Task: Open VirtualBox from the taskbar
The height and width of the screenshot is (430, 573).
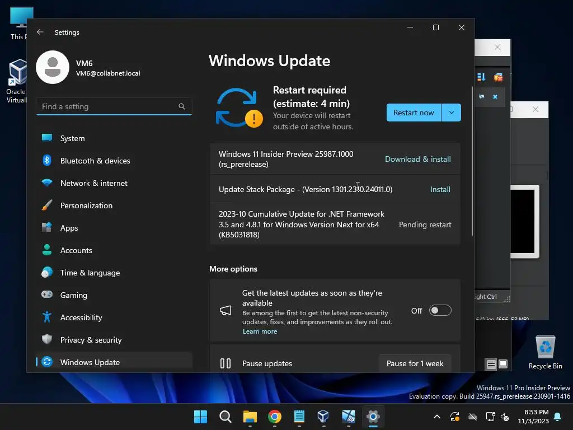Action: click(x=323, y=417)
